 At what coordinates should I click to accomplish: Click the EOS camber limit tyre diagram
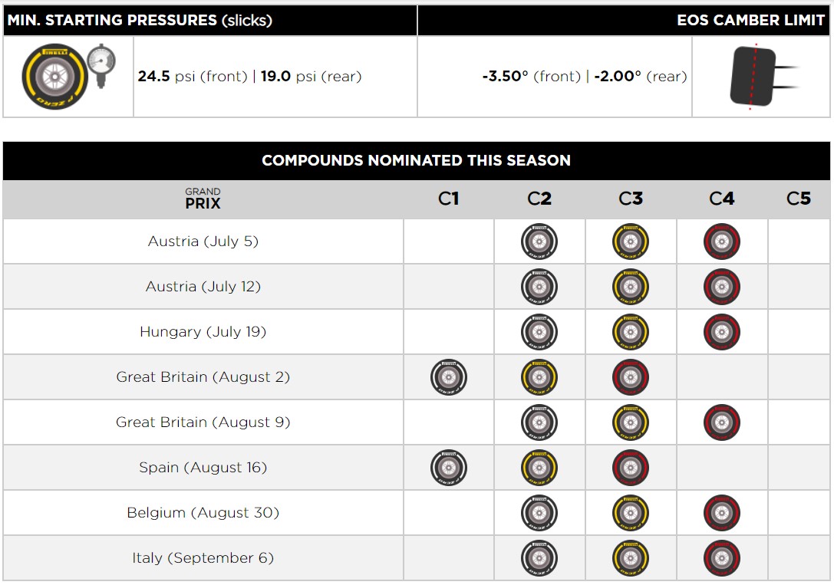click(763, 77)
